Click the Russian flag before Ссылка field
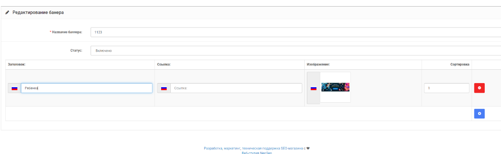Viewport: 501px width, 154px height. [x=164, y=88]
